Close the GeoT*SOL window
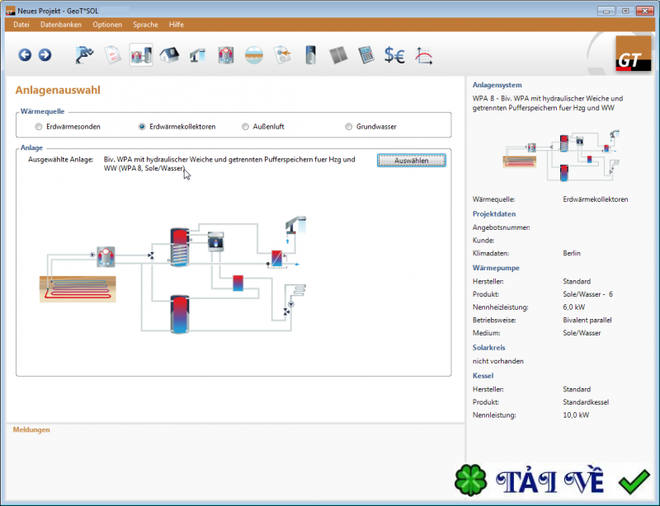 pos(644,11)
